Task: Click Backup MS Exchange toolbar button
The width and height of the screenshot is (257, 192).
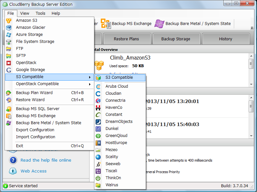Action: click(126, 24)
